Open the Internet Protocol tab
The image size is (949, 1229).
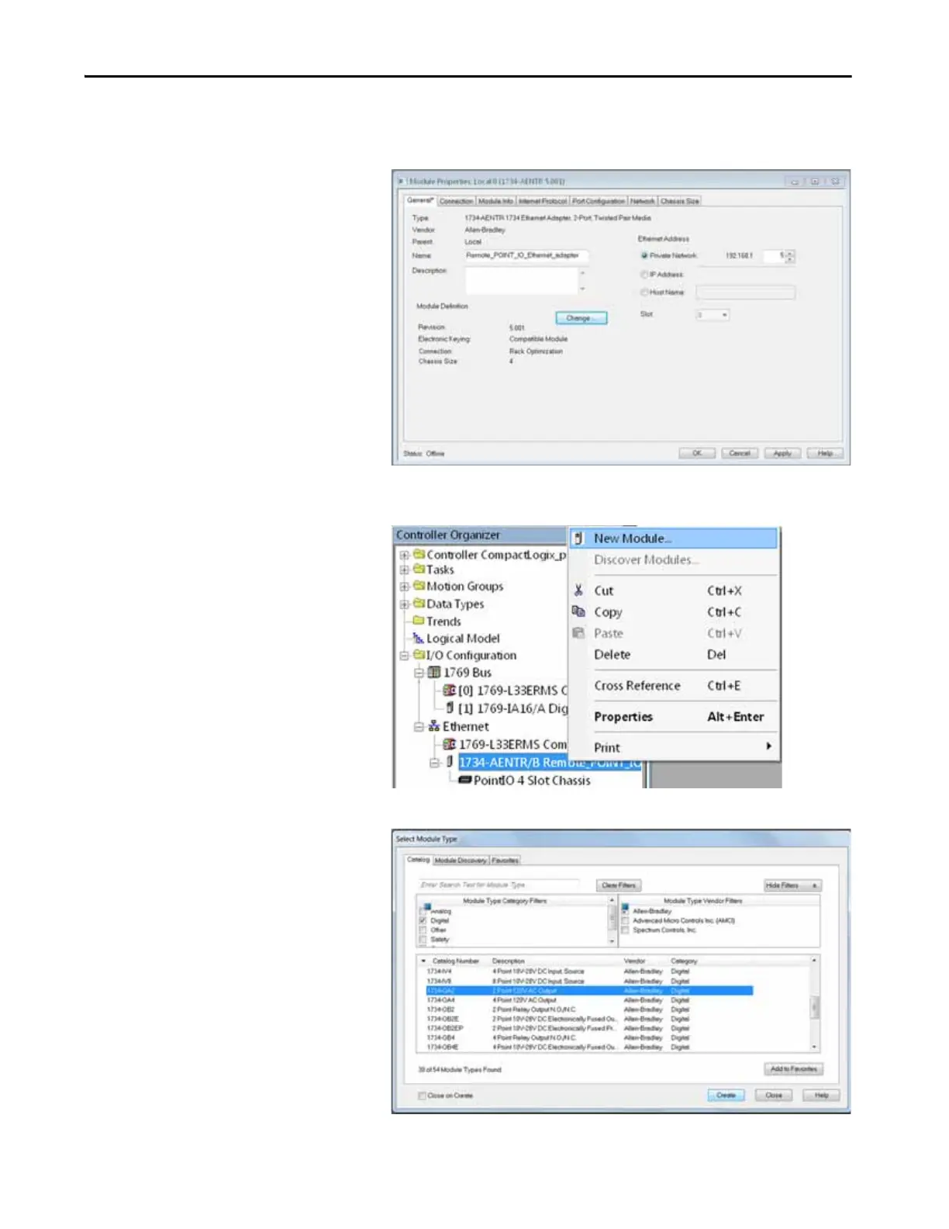click(x=543, y=201)
